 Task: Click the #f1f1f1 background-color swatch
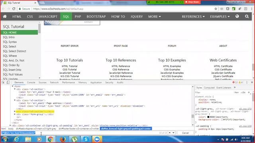(222, 120)
